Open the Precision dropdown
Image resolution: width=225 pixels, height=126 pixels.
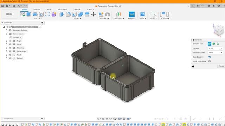pyautogui.click(x=215, y=48)
